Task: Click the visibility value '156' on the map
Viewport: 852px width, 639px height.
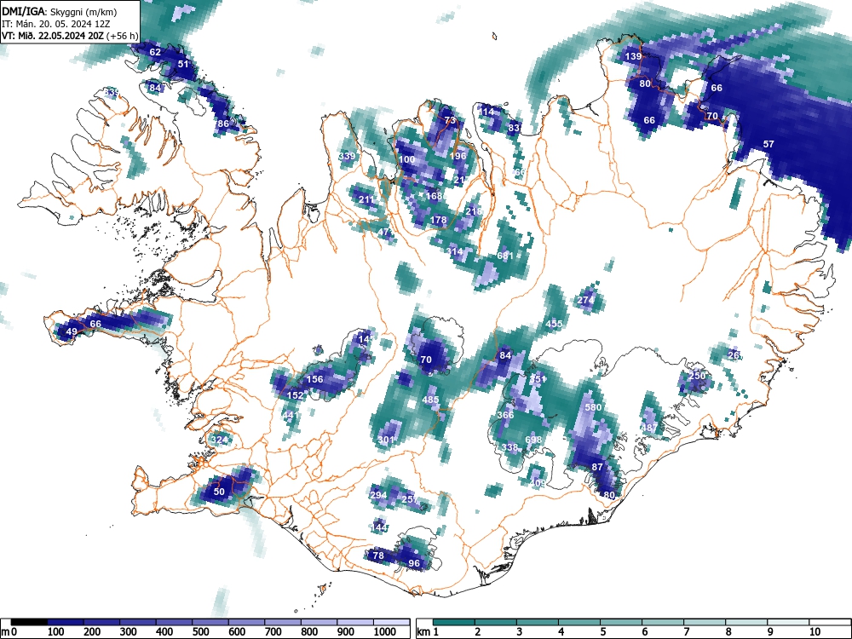Action: tap(314, 379)
